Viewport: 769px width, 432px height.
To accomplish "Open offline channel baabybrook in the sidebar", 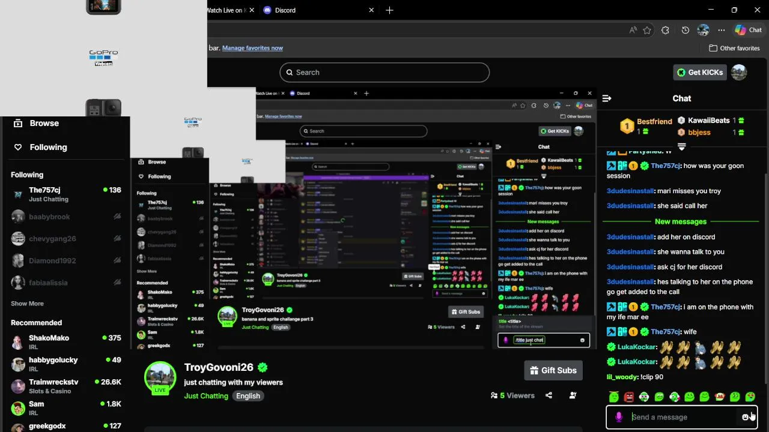I will coord(66,217).
